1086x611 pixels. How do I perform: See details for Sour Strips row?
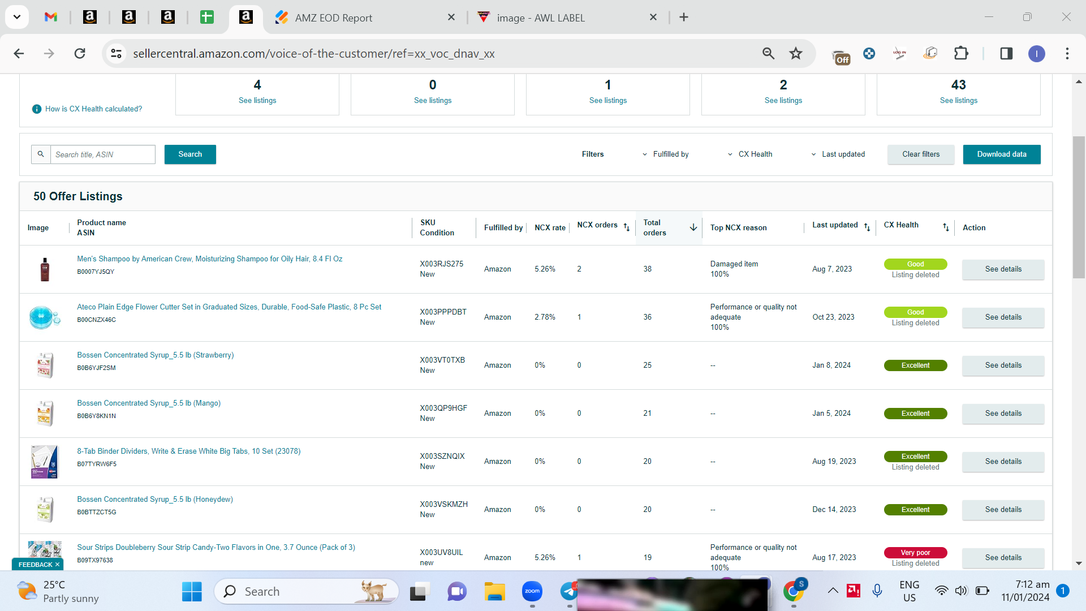[x=1003, y=558]
